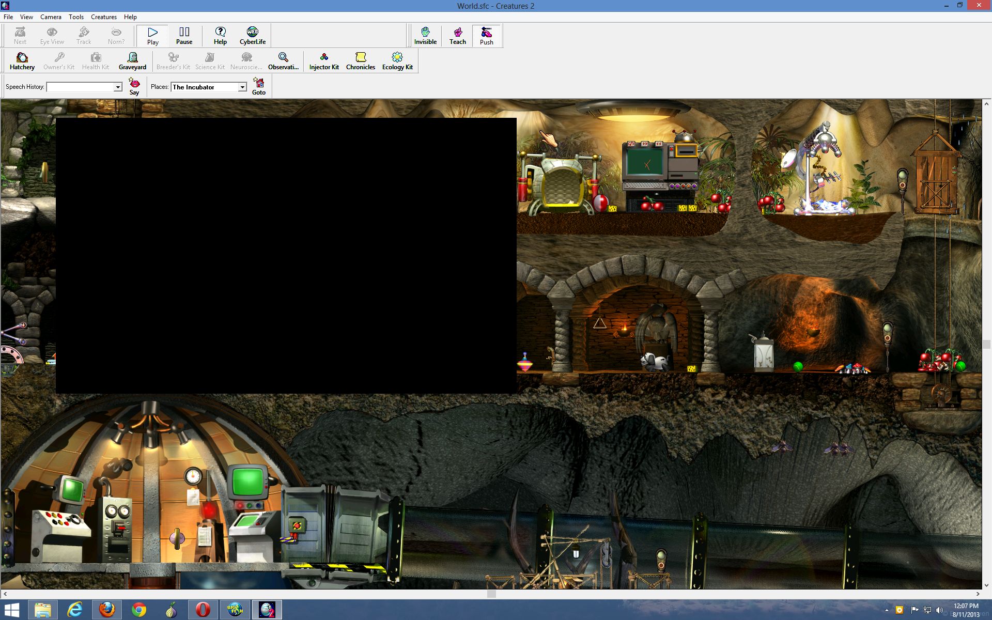Launch Opera from taskbar

[203, 610]
